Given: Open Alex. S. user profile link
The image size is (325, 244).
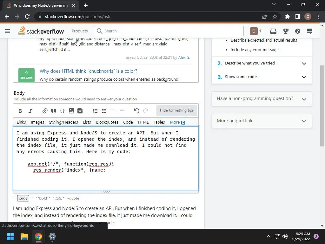Looking at the screenshot, I should click(x=184, y=58).
